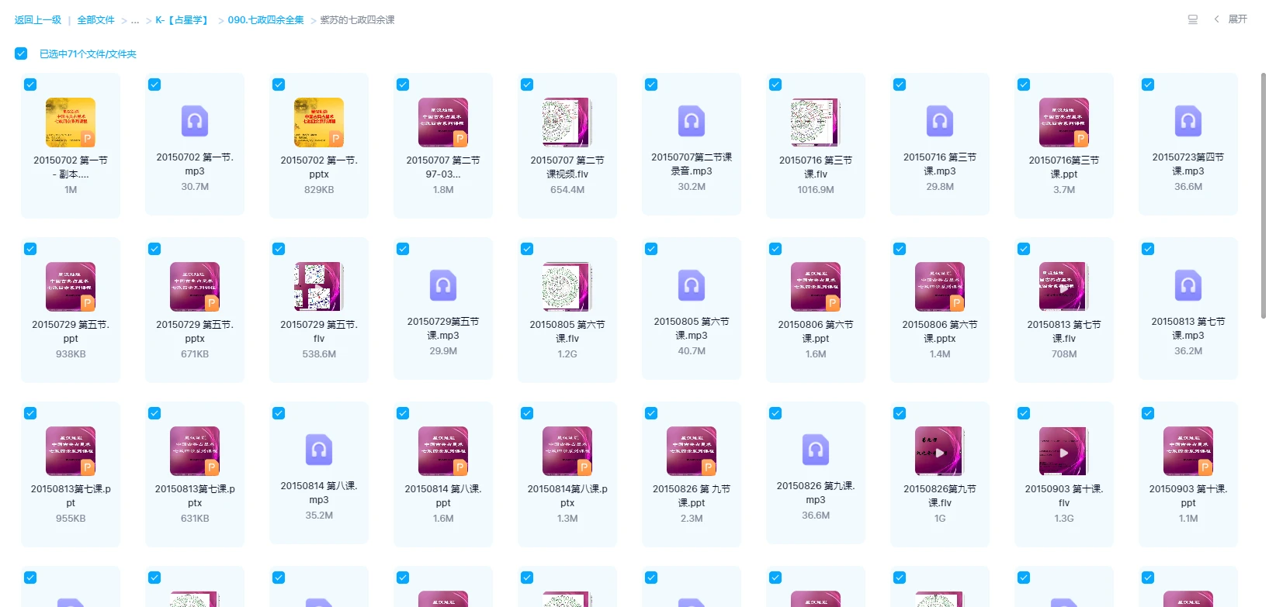Click the 35.2M file size label
The width and height of the screenshot is (1269, 607).
click(x=319, y=516)
